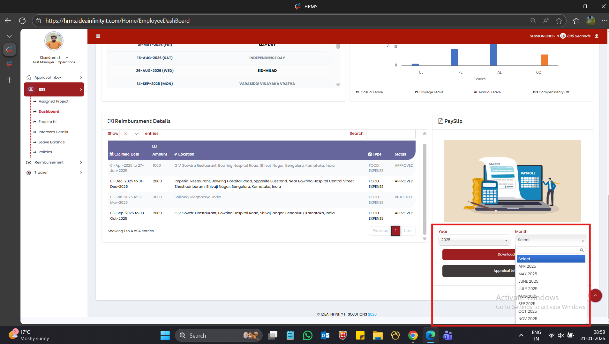609x344 pixels.
Task: Refresh the page using browser reload icon
Action: point(22,21)
